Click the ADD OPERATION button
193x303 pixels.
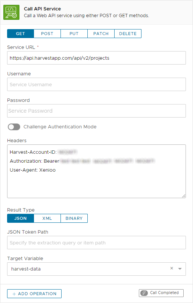tap(34, 294)
